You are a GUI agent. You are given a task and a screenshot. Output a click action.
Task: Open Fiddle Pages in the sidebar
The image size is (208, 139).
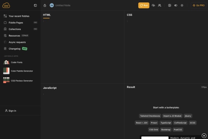coord(16,23)
